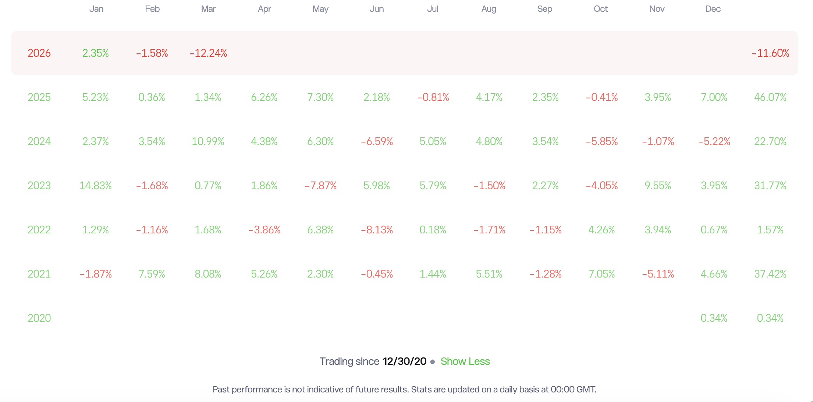Click the -7.87% May 2023 cell
The image size is (813, 402).
(x=320, y=186)
